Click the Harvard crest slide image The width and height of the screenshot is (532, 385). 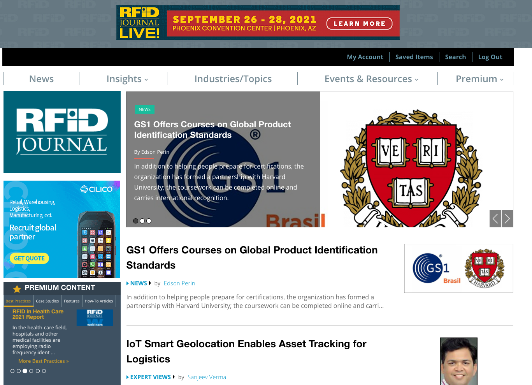point(411,167)
